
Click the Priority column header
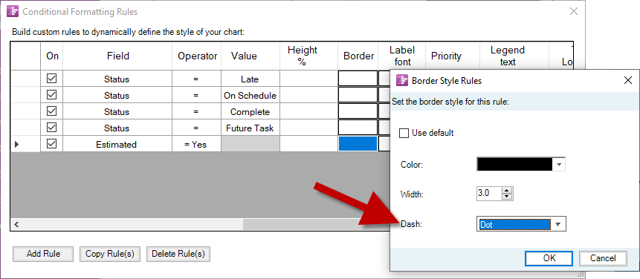pos(446,56)
